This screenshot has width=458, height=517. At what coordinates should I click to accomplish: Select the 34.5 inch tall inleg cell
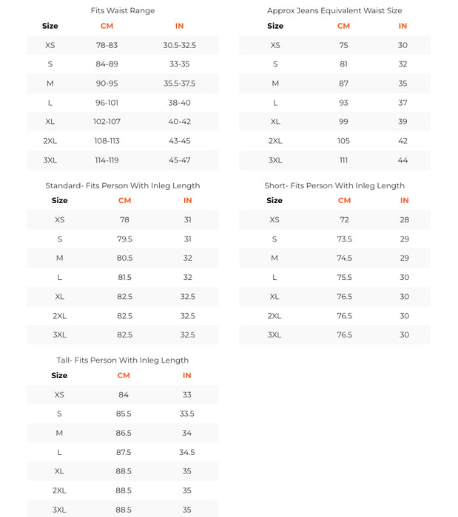pyautogui.click(x=187, y=452)
